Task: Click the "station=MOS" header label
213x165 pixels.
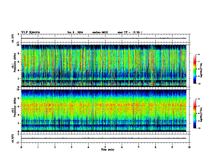Action: click(x=100, y=32)
